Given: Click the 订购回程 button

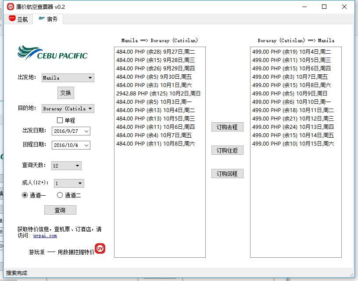Looking at the screenshot, I should click(227, 174).
